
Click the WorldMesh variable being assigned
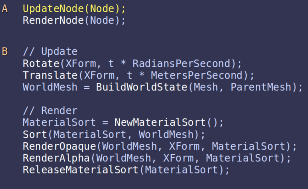click(x=50, y=87)
